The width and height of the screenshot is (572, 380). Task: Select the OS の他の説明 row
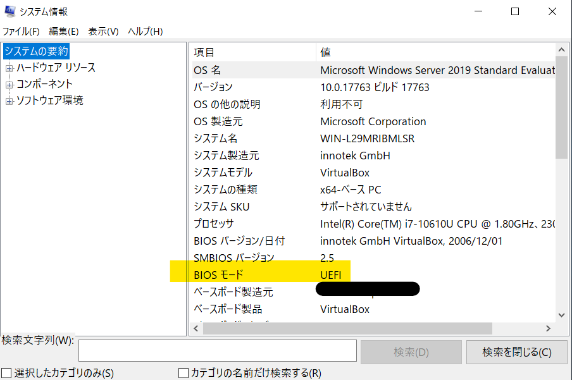[x=373, y=104]
